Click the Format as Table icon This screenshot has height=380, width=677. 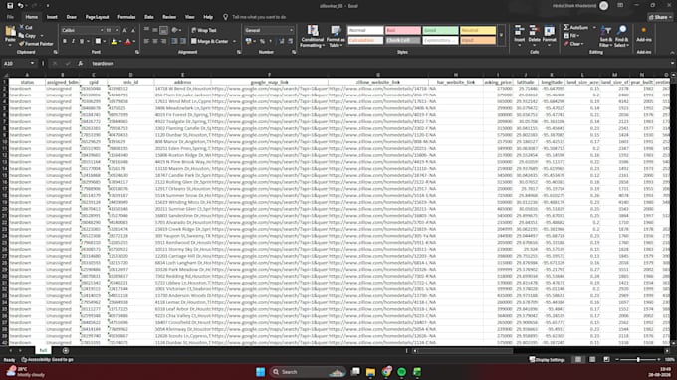[x=336, y=36]
